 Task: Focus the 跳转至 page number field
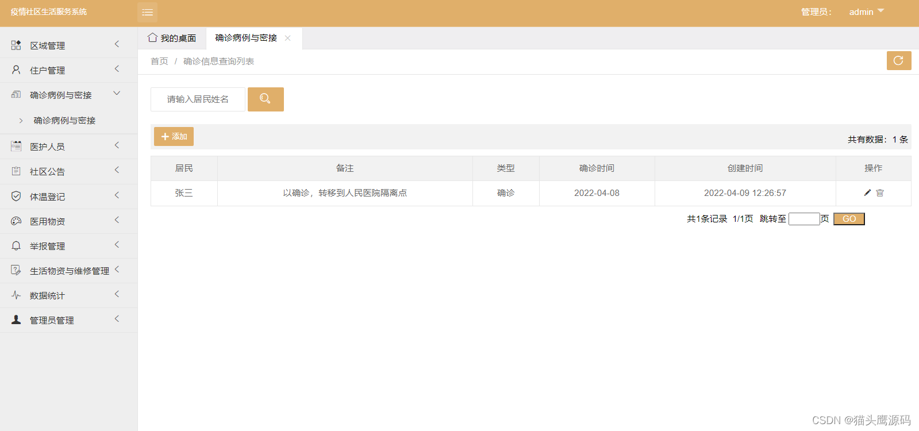click(x=804, y=219)
